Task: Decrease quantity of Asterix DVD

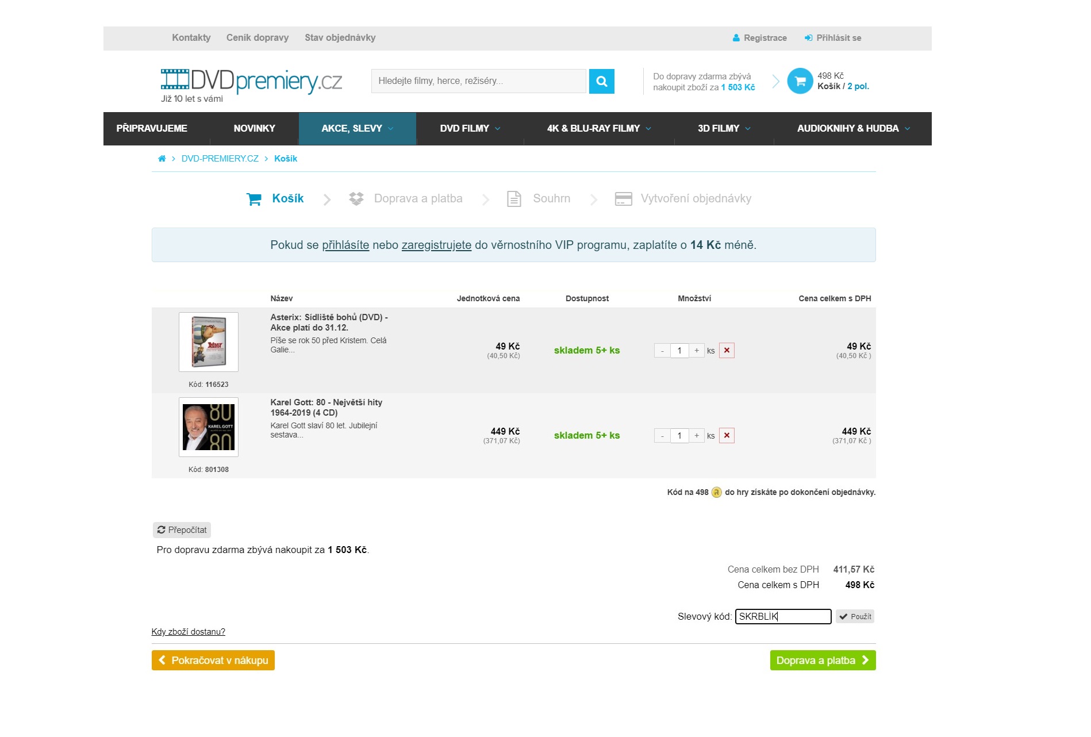Action: point(662,351)
